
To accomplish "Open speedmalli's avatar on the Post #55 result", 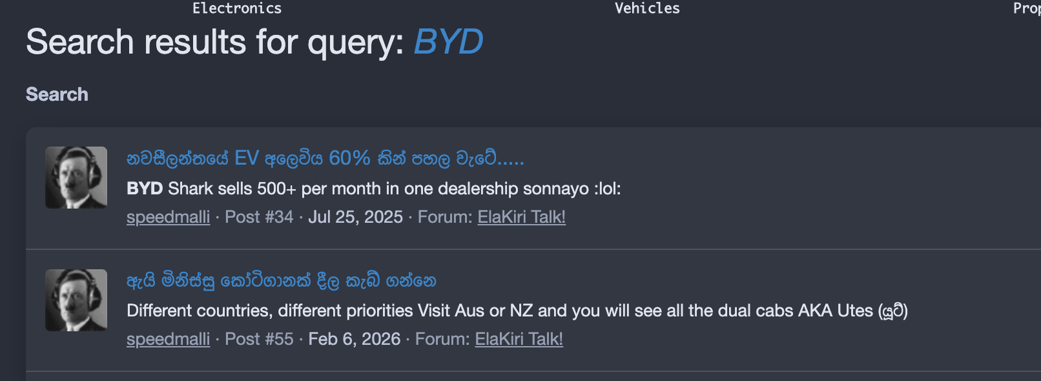I will pyautogui.click(x=76, y=300).
